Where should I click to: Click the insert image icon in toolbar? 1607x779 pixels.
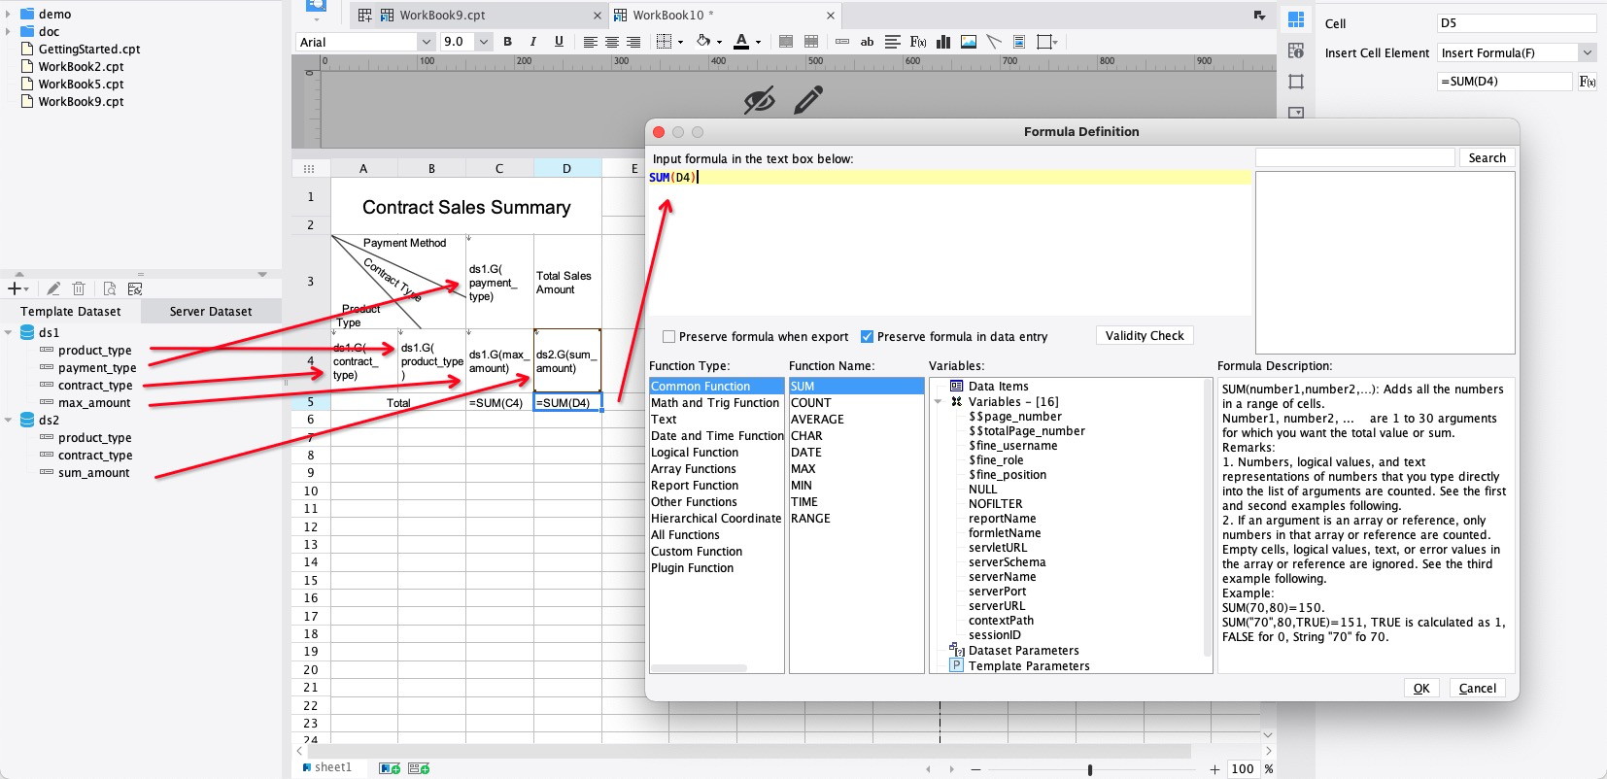[x=968, y=42]
